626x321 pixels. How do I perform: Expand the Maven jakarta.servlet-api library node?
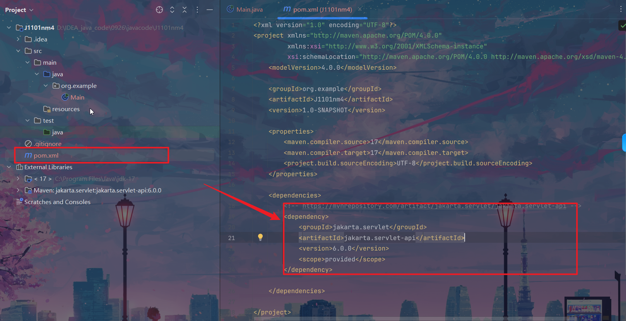tap(18, 190)
